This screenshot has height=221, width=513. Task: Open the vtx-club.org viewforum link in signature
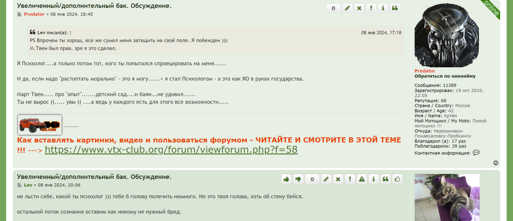tap(171, 150)
